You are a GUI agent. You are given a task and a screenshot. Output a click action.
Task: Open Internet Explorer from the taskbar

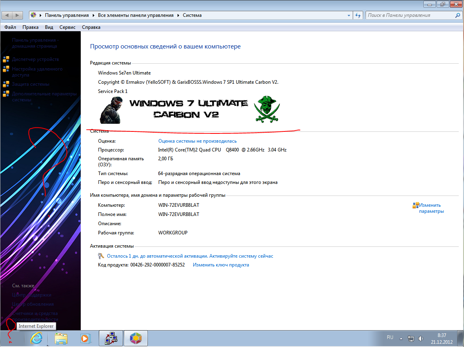tap(36, 339)
